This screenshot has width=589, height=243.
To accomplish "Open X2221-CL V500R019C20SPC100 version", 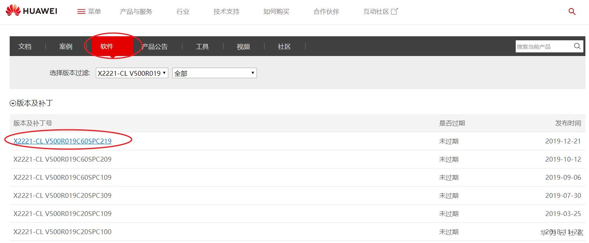I will (x=62, y=232).
